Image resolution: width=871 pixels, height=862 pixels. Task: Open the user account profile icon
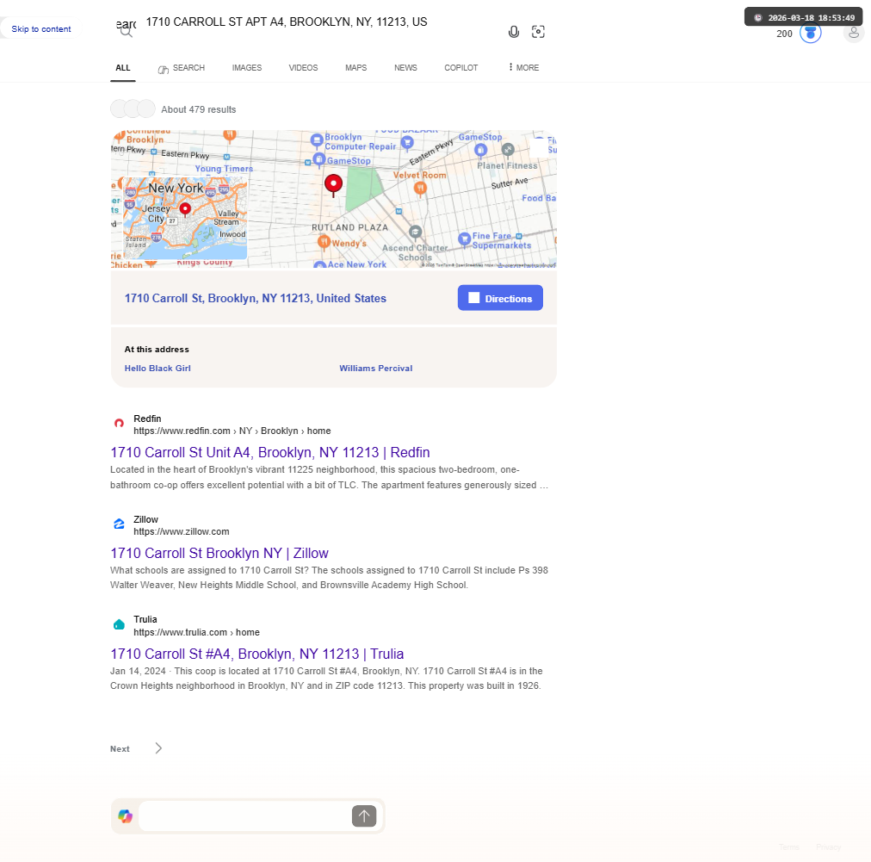(854, 33)
